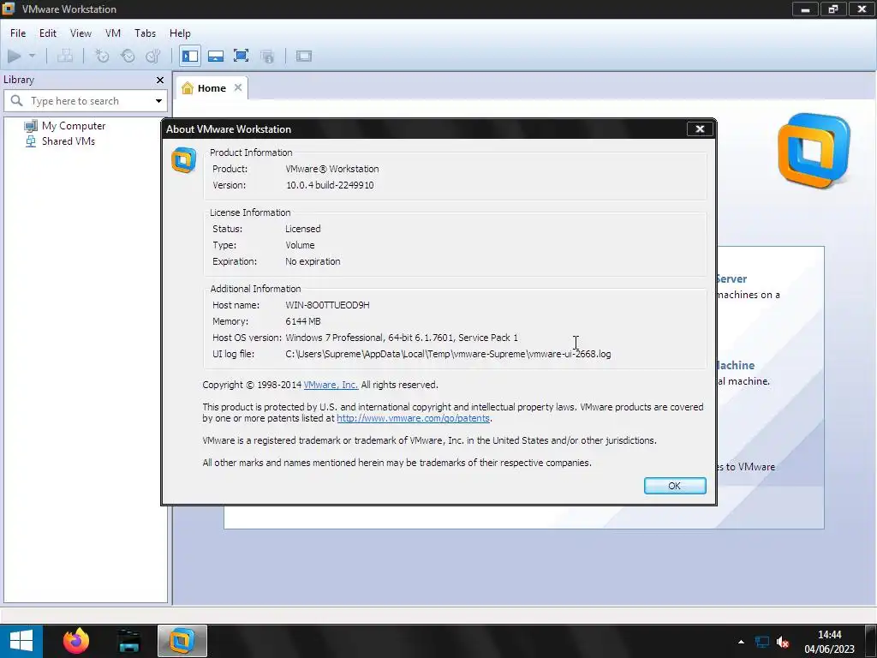Close the Library panel

[160, 80]
